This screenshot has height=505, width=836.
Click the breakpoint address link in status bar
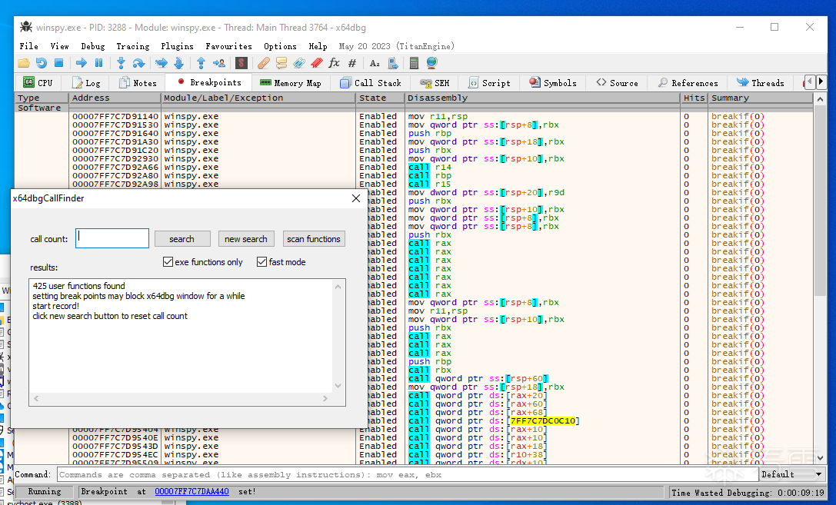[x=192, y=491]
